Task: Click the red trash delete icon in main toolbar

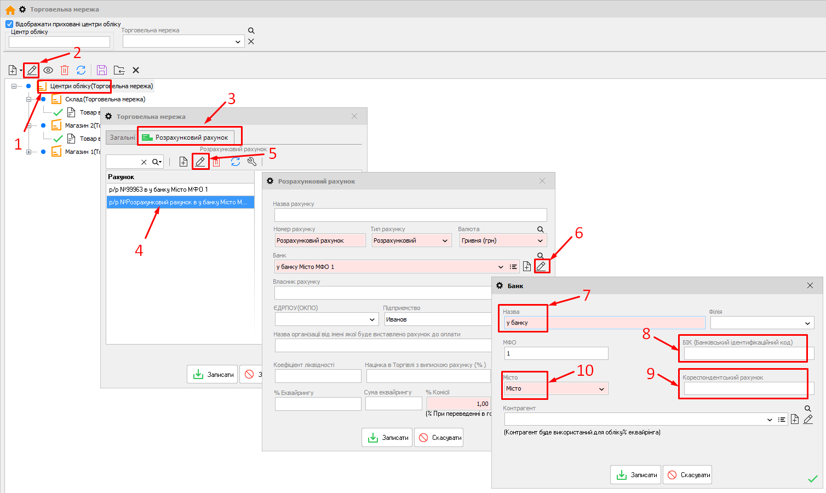Action: pyautogui.click(x=65, y=70)
